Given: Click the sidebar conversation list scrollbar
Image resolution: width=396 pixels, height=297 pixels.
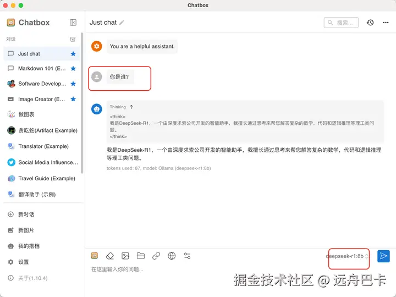Looking at the screenshot, I should (82, 103).
